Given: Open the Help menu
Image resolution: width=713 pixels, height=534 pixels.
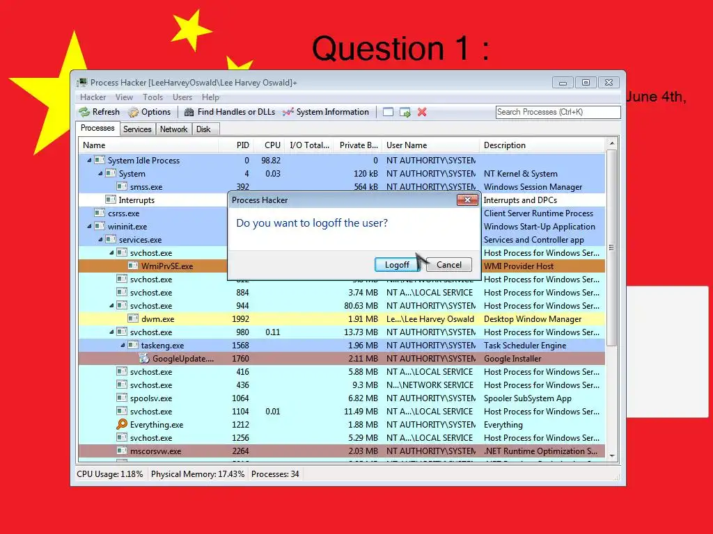Looking at the screenshot, I should (210, 97).
